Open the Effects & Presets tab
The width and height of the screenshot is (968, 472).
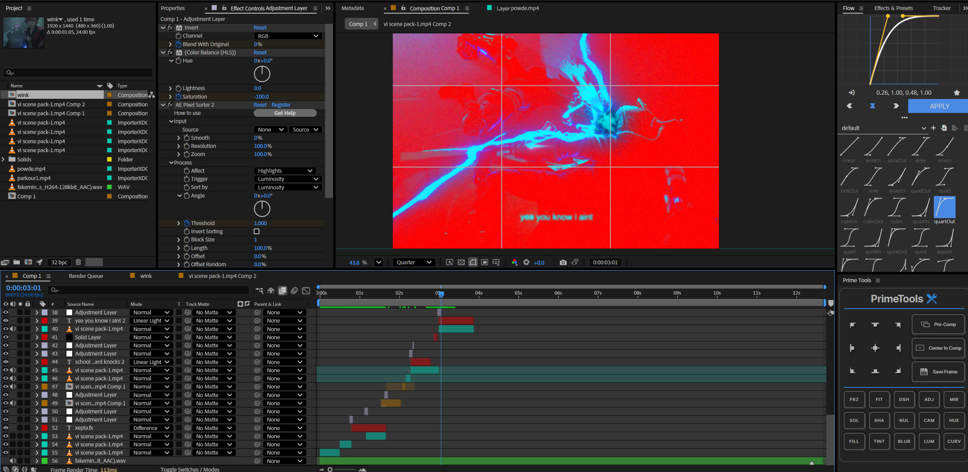click(x=893, y=8)
